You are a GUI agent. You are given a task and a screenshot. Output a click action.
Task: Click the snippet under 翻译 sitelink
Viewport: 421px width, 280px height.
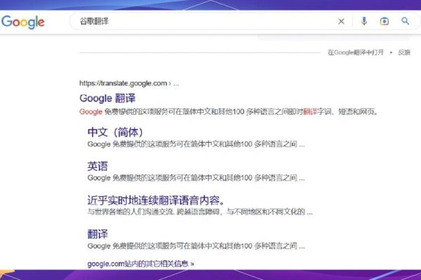(196, 246)
